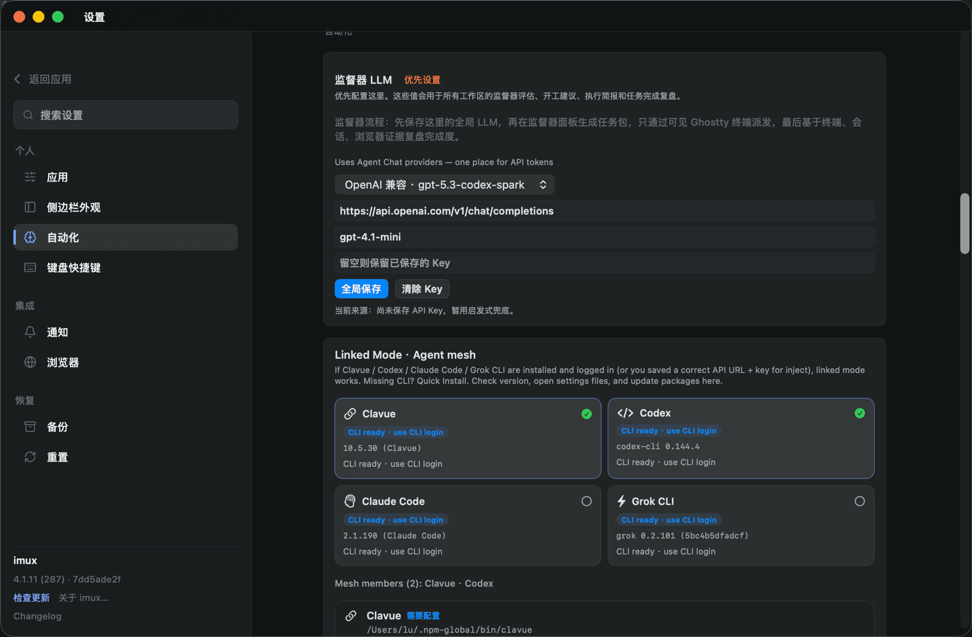Click the code brackets icon on Codex card
This screenshot has height=637, width=972.
tap(625, 413)
